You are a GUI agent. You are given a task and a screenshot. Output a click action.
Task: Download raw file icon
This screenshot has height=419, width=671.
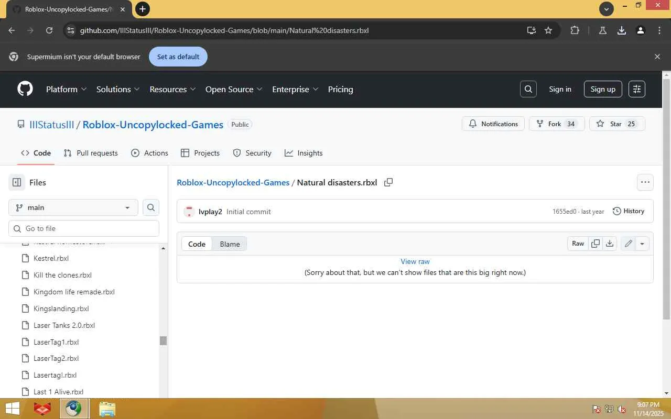point(610,244)
